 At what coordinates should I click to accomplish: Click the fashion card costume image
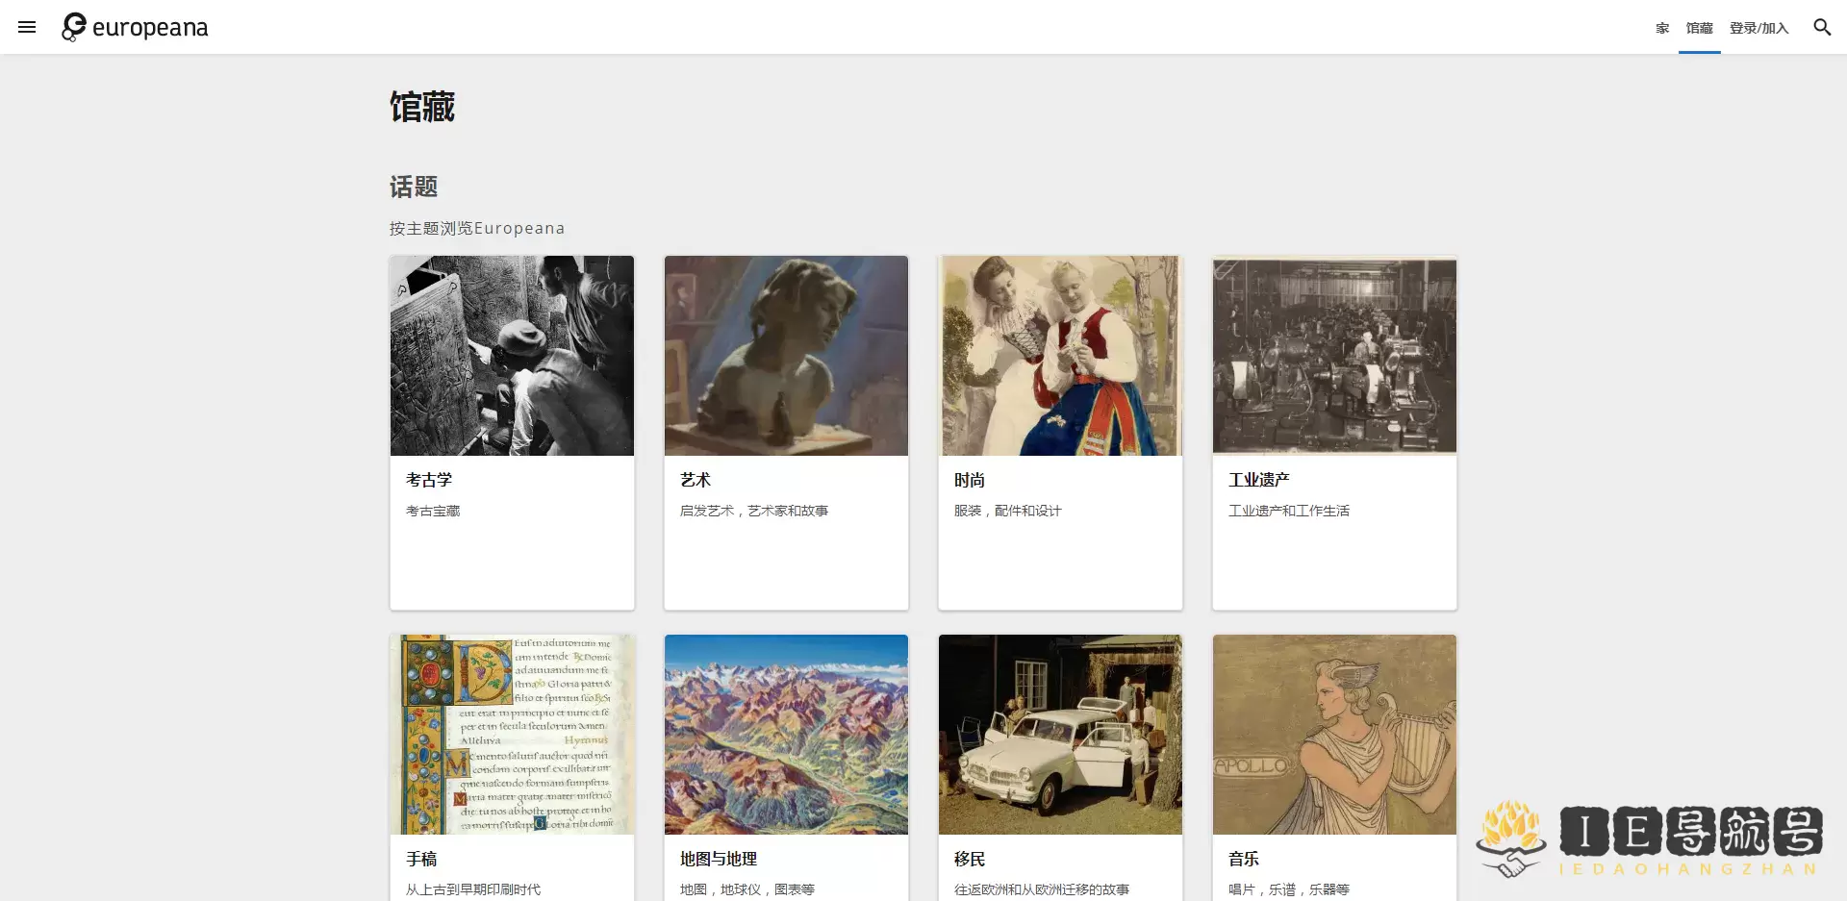pyautogui.click(x=1059, y=355)
